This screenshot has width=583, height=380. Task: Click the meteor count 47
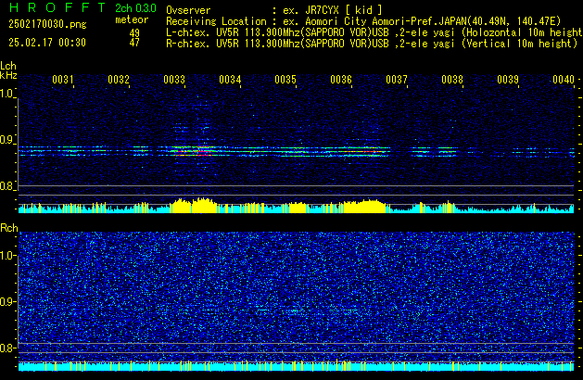134,43
